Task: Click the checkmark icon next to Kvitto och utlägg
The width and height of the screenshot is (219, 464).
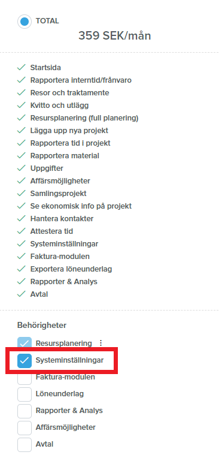Action: (22, 106)
